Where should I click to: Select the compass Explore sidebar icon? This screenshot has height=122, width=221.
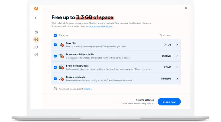coord(36,40)
